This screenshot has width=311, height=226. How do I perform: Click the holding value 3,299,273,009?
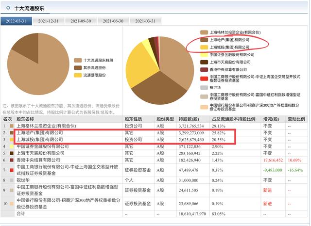click(x=191, y=133)
